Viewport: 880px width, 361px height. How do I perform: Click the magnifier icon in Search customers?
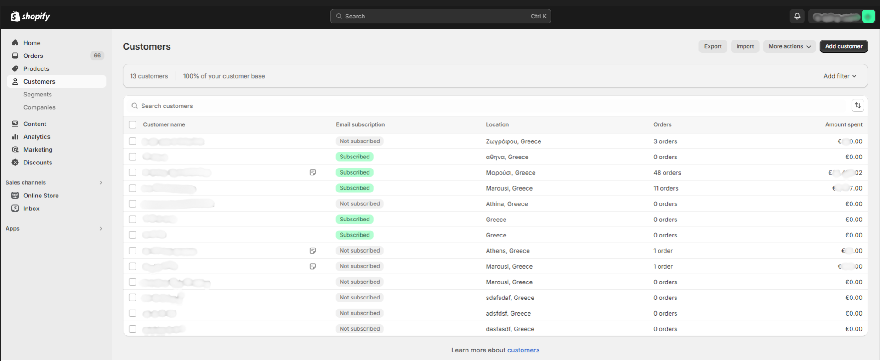tap(135, 106)
